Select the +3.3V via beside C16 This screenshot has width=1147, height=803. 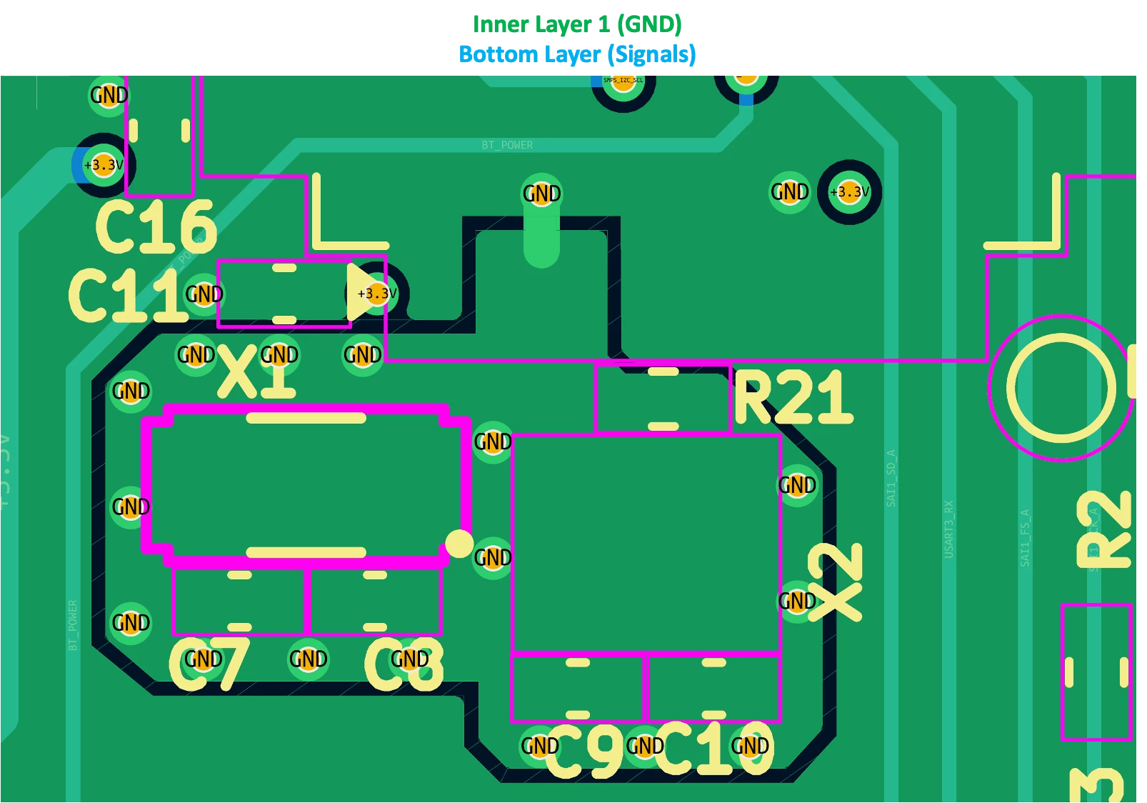click(104, 165)
